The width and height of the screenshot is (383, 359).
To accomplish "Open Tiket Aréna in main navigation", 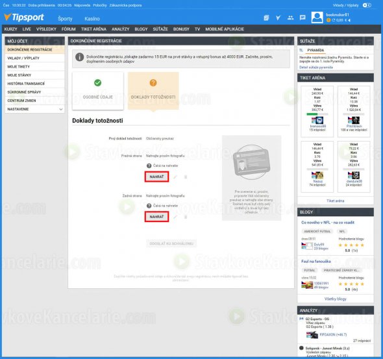I will pyautogui.click(x=93, y=29).
